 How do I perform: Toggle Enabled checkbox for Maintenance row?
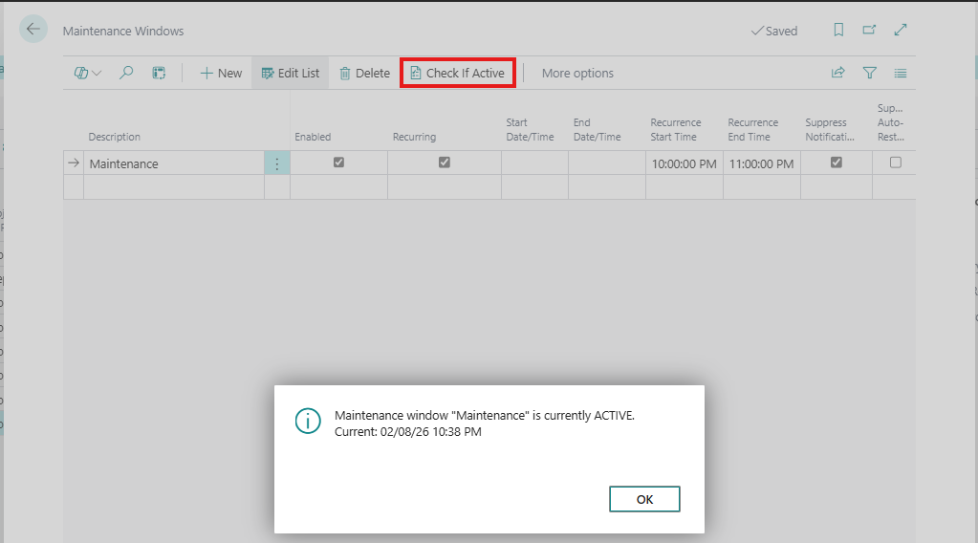pyautogui.click(x=338, y=163)
